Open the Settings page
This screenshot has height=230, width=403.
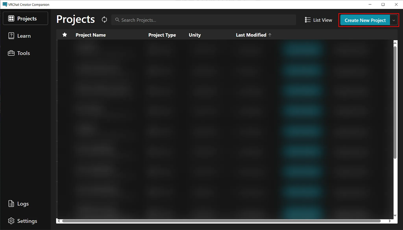[x=23, y=221]
